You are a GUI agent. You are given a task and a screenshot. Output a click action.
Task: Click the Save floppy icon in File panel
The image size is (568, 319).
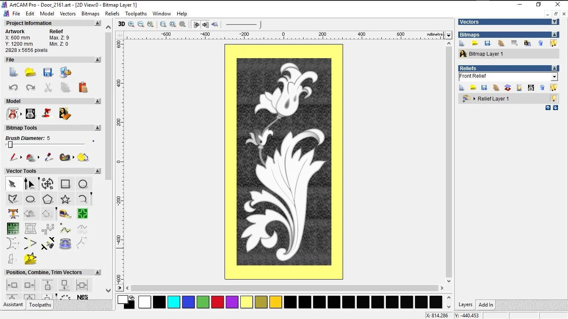click(48, 72)
